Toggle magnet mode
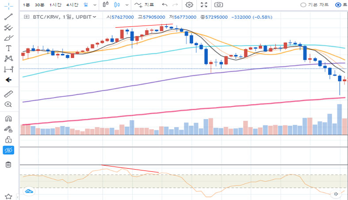Viewport: 348px width, 200px height. click(8, 119)
